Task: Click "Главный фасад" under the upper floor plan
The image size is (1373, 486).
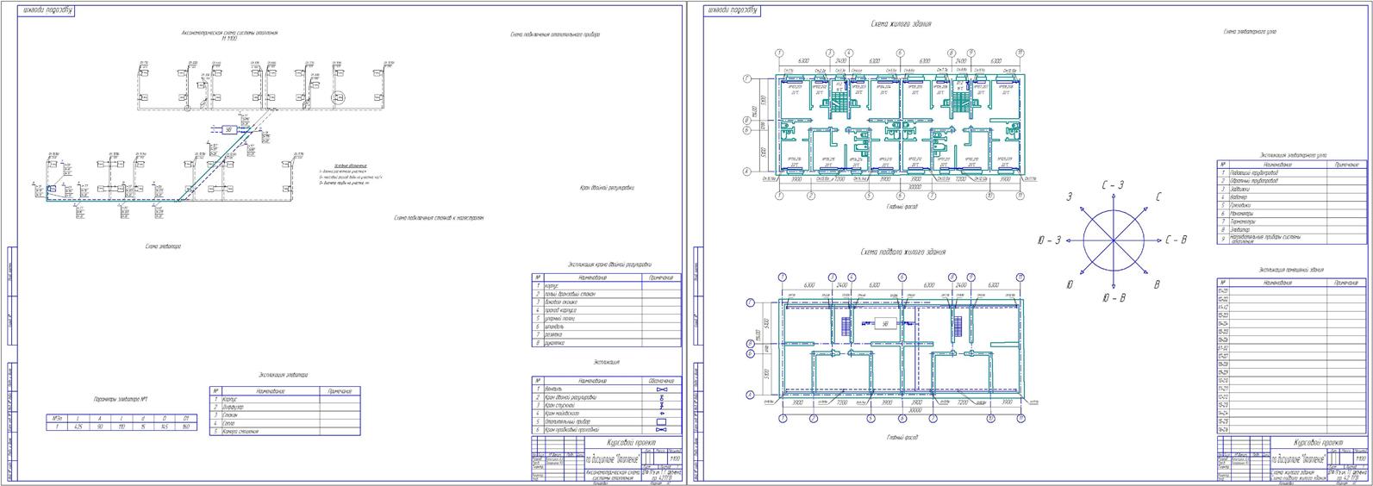Action: pyautogui.click(x=901, y=207)
